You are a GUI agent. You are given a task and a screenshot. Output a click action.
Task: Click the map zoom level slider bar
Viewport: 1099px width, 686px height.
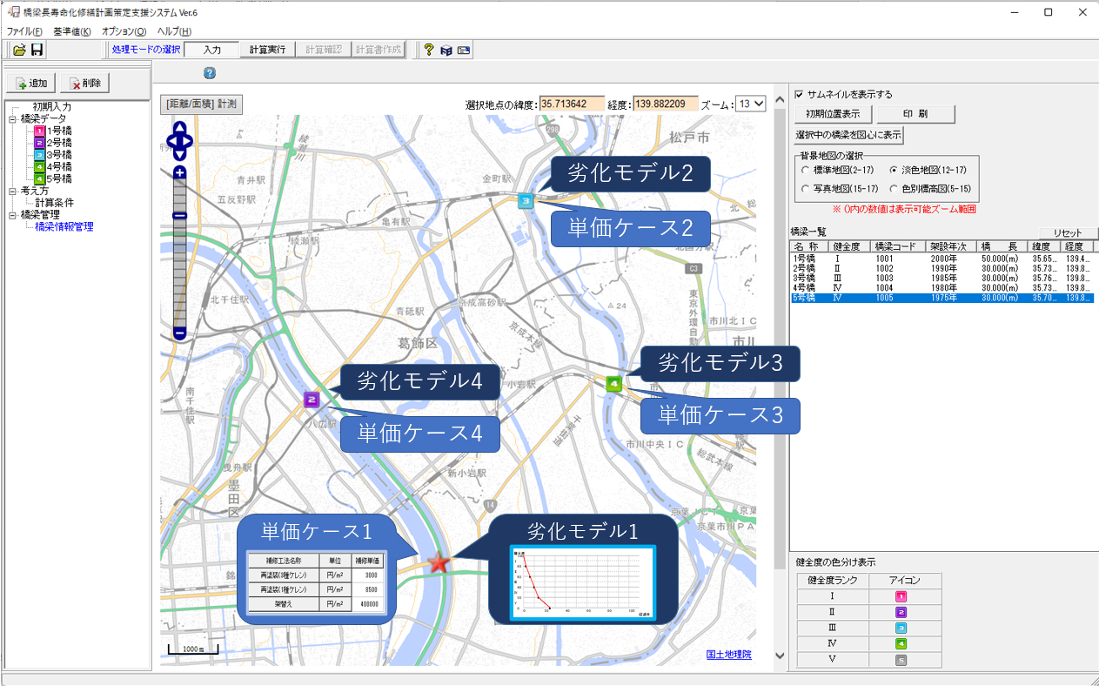(180, 252)
